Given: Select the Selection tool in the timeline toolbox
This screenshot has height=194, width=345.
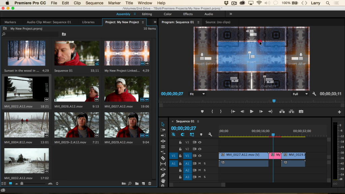Looking at the screenshot, I should 163,124.
